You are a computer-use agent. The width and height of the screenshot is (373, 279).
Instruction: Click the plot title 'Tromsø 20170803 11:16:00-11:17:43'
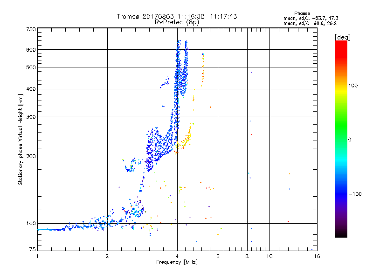(177, 16)
